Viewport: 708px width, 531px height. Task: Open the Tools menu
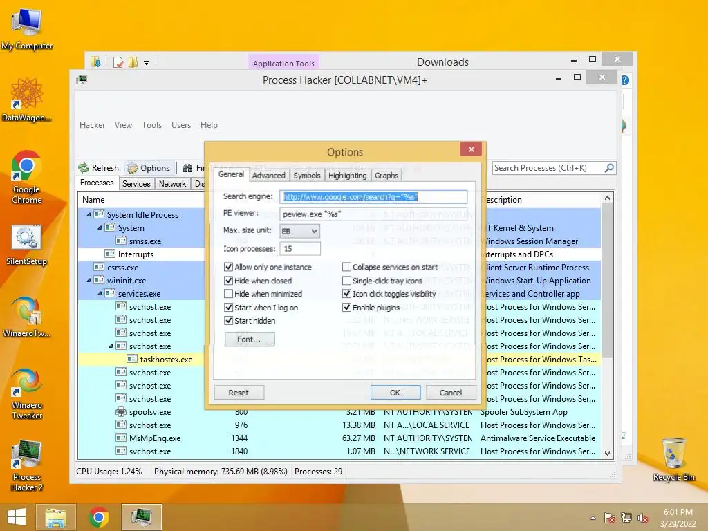(x=151, y=125)
